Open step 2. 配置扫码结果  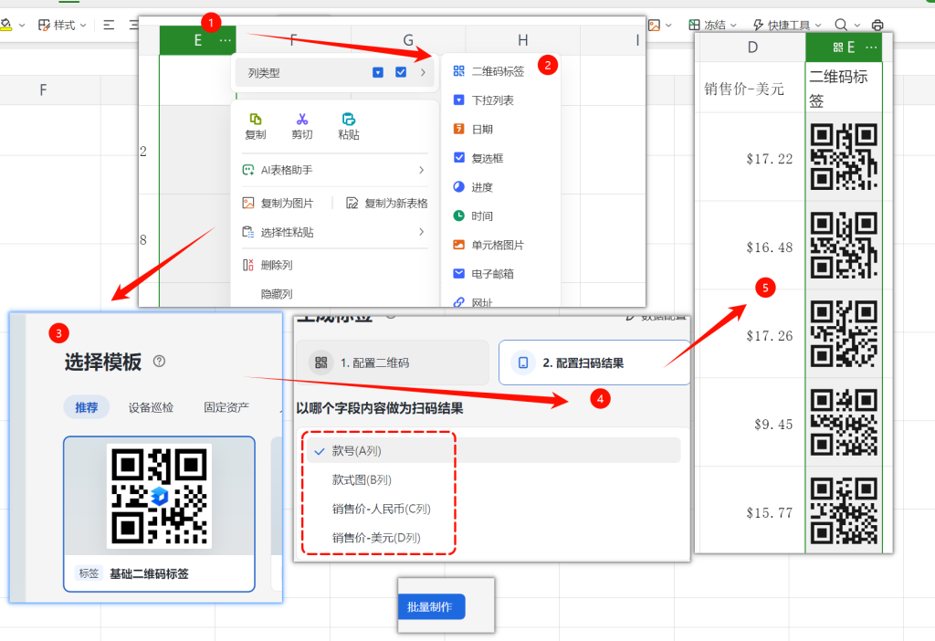594,363
